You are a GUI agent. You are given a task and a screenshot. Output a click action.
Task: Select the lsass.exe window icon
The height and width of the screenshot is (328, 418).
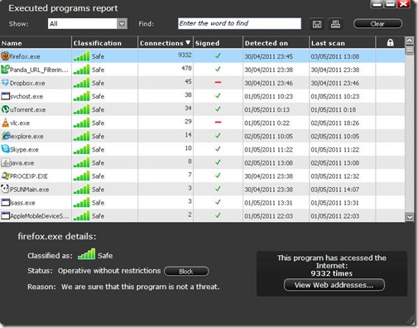(x=5, y=202)
